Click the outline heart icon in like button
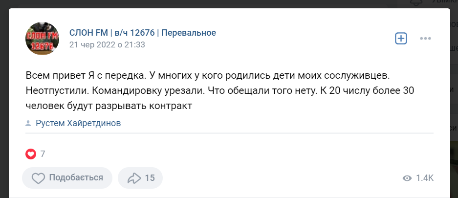This screenshot has width=458, height=198. point(38,178)
